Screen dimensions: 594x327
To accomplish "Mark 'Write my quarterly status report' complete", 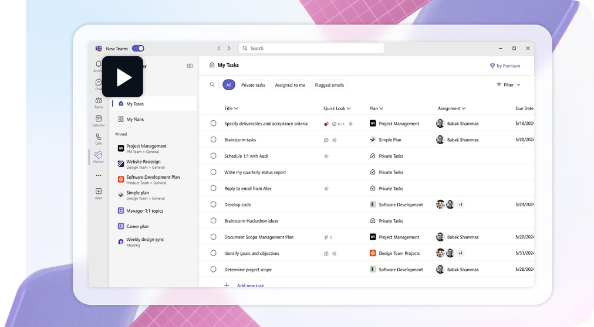I will pyautogui.click(x=213, y=172).
